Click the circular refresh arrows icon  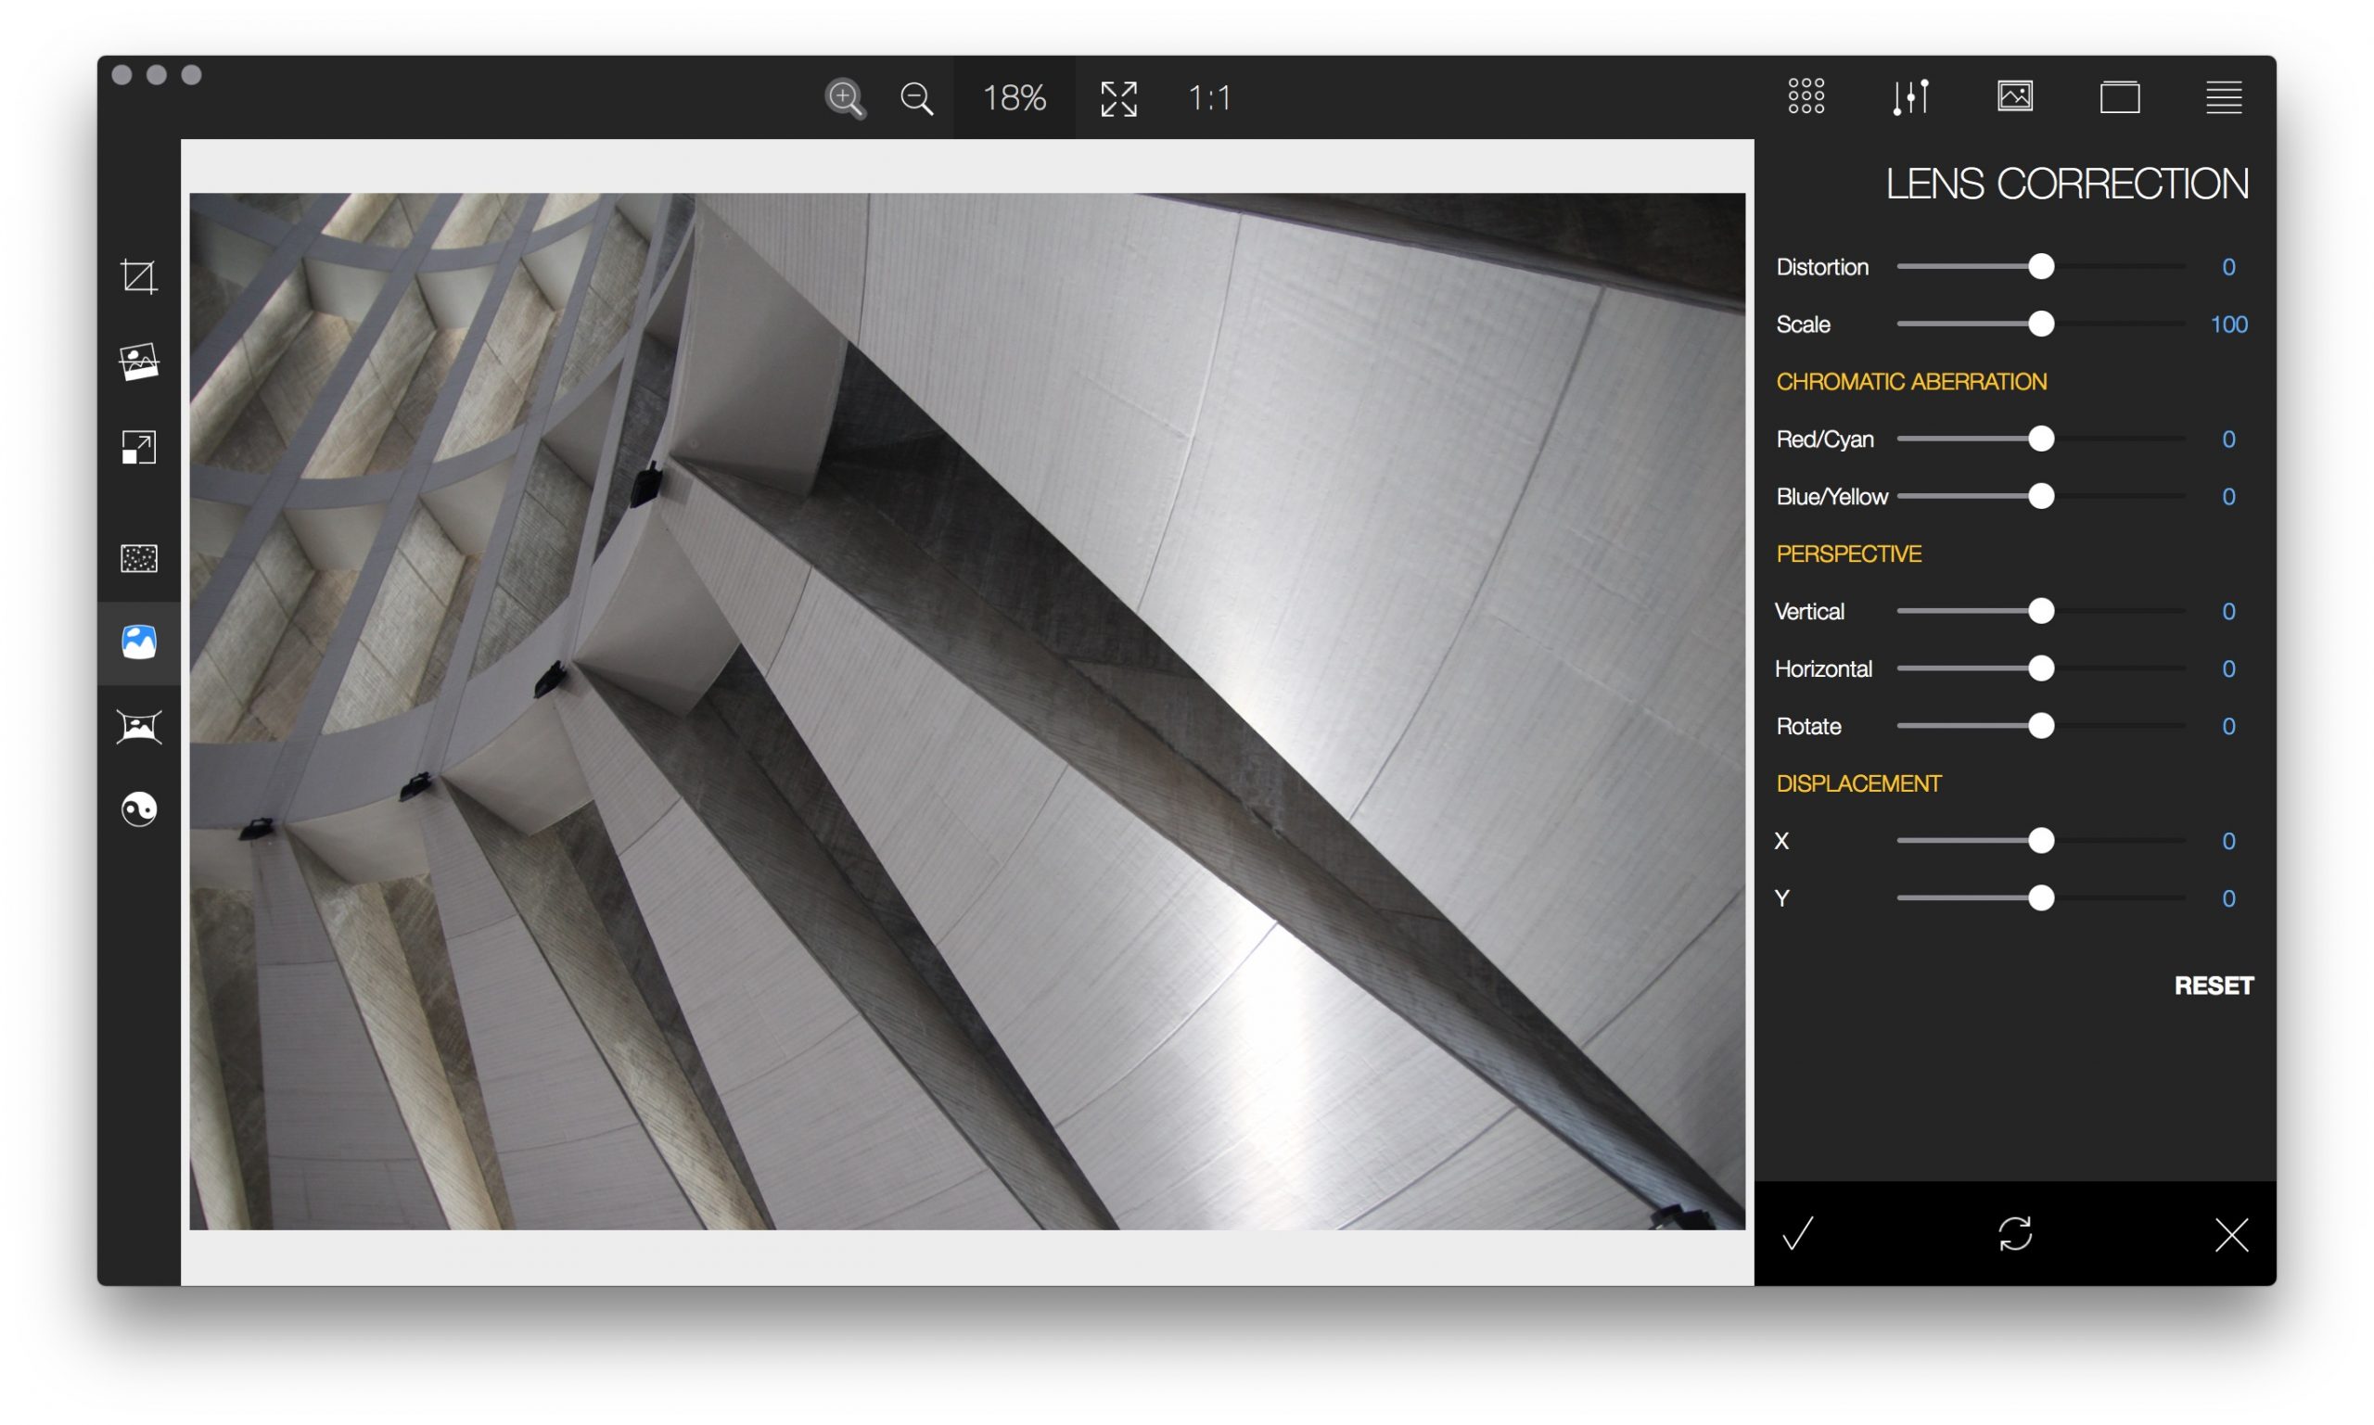click(x=2015, y=1233)
